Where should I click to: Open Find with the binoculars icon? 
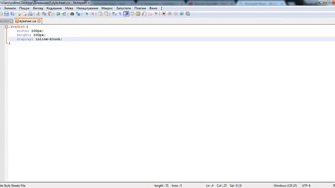(72, 14)
